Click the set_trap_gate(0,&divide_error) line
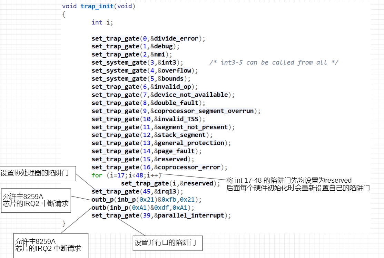 [148, 38]
